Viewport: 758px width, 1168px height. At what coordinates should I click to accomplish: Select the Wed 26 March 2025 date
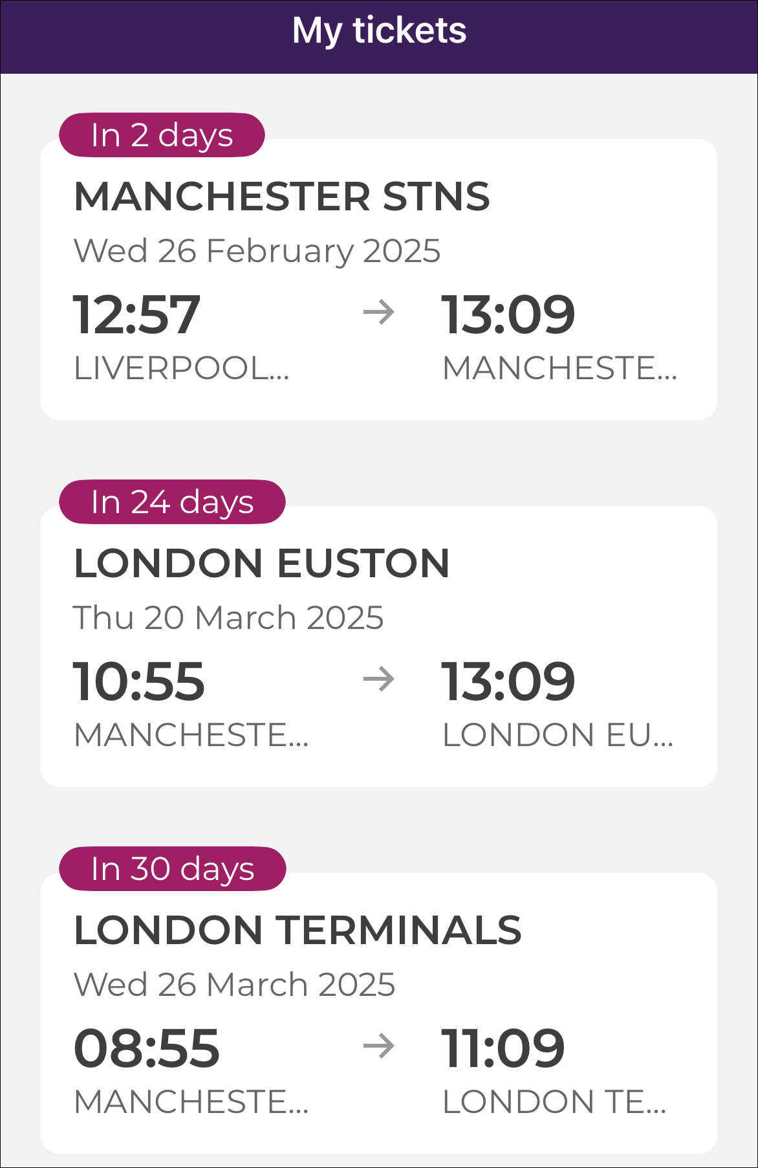point(234,985)
